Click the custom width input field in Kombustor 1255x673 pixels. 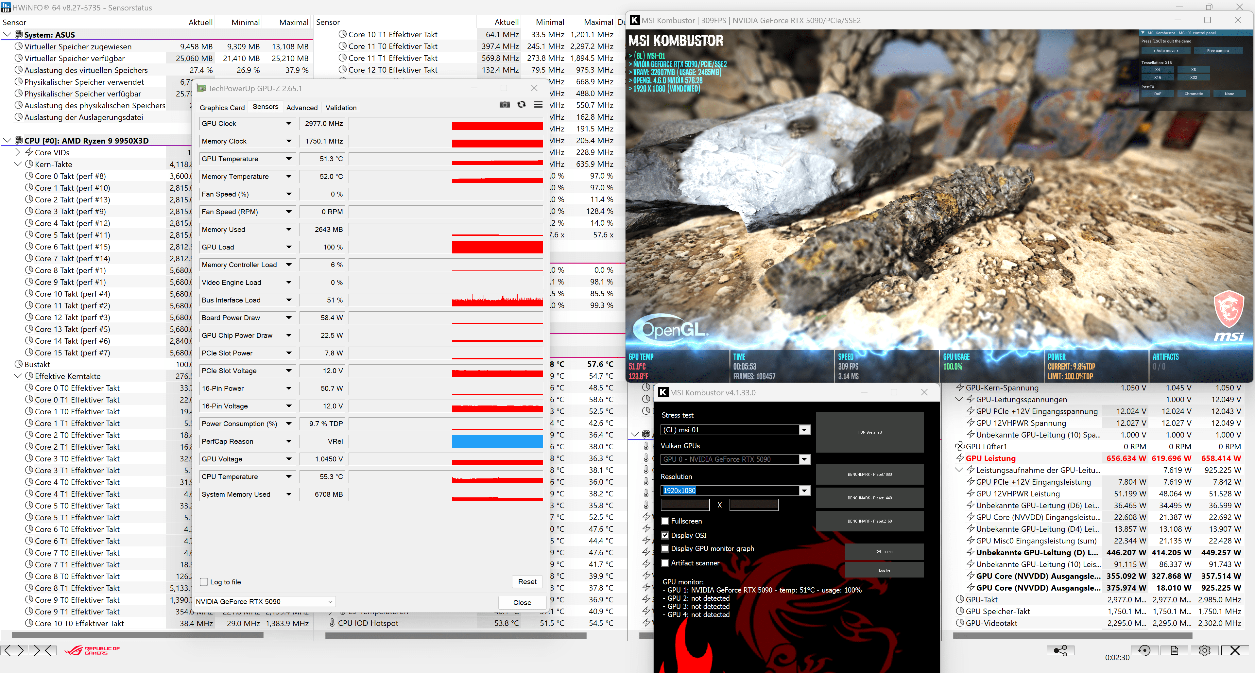[685, 505]
